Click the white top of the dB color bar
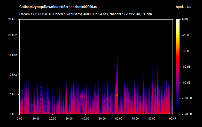This screenshot has width=202, height=127. coord(178,21)
